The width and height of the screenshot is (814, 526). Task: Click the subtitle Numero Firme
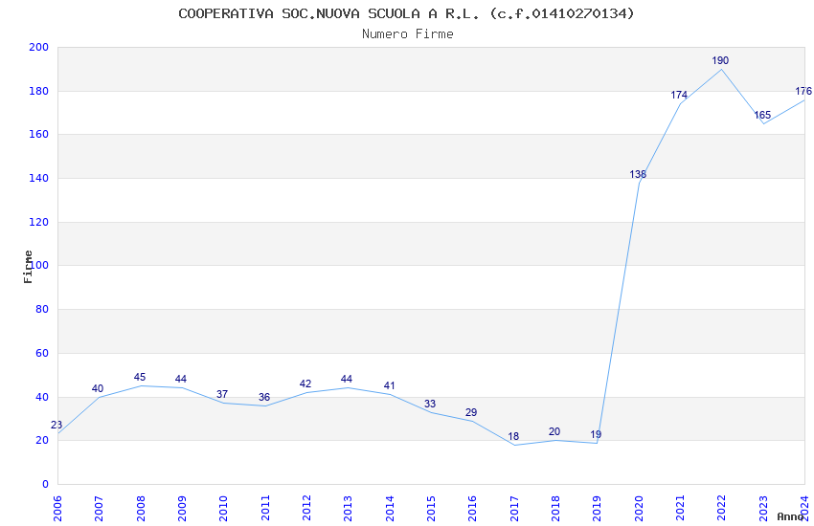[408, 34]
